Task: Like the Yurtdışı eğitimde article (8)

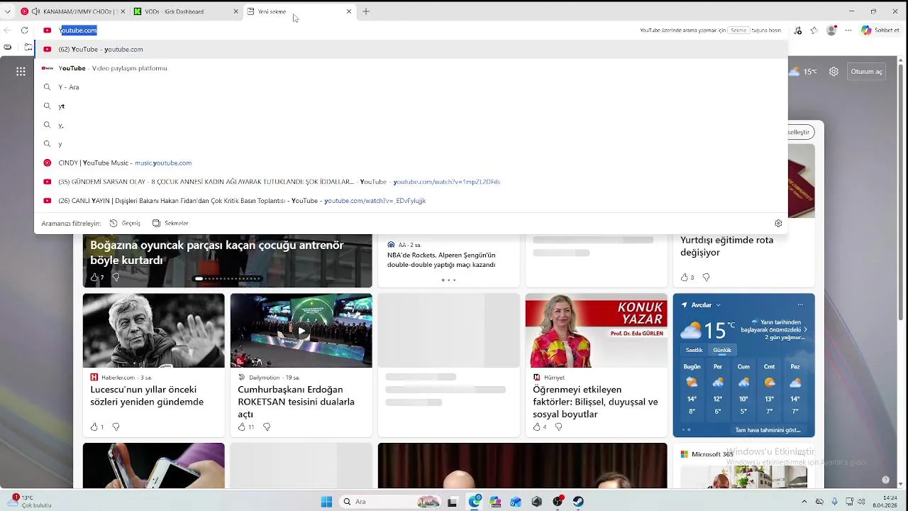Action: tap(687, 278)
